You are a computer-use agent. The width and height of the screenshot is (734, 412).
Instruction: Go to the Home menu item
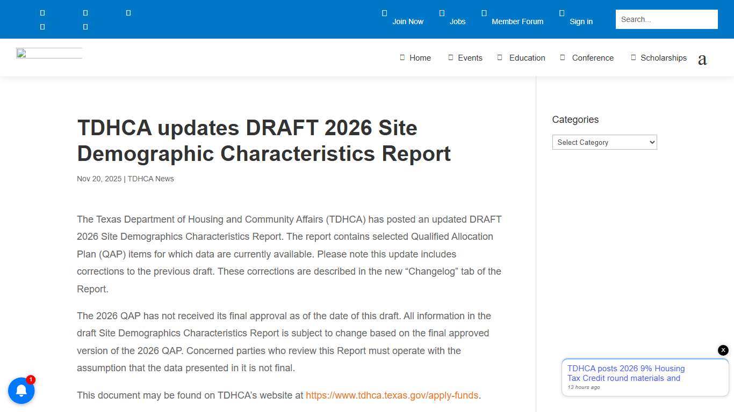[420, 58]
